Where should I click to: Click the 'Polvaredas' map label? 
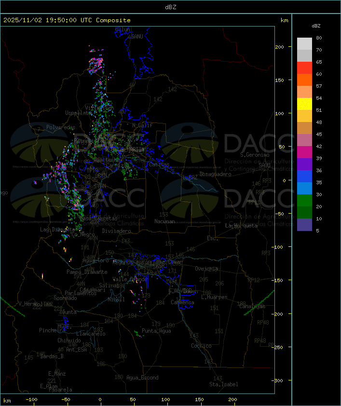coord(61,127)
